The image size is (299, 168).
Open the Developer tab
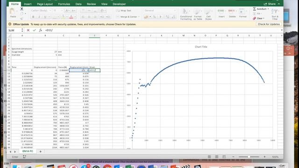(x=119, y=4)
